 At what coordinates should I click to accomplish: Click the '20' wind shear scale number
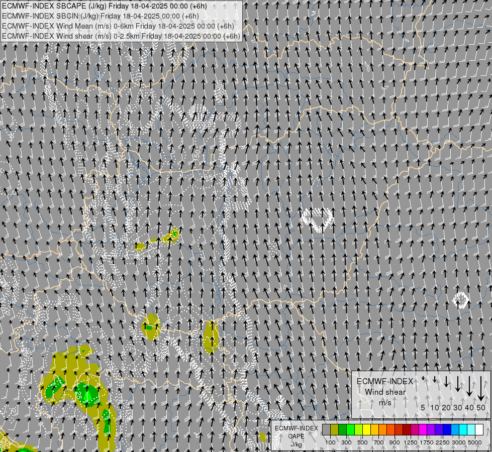(446, 407)
